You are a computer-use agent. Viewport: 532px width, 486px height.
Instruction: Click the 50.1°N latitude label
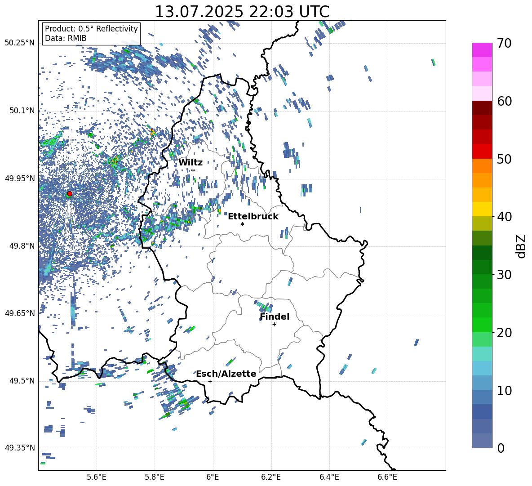22,111
